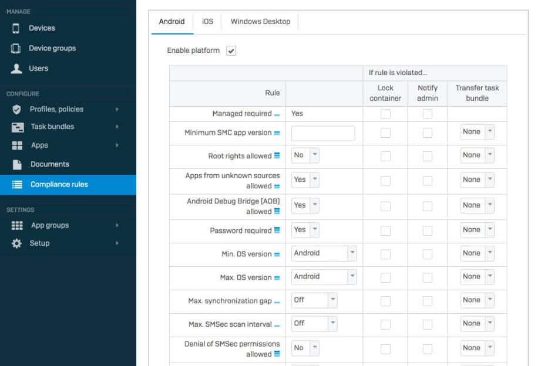Click severity icon next to Max. synchronization gap
The image size is (538, 366).
tap(277, 303)
